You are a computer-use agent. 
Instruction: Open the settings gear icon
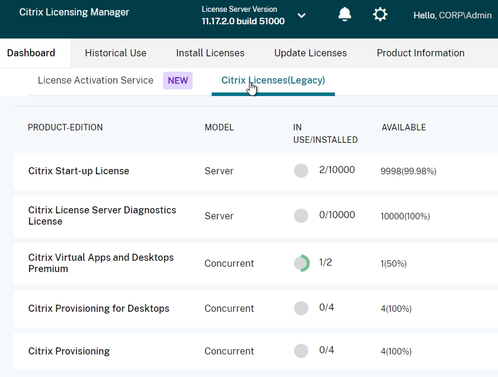tap(380, 15)
